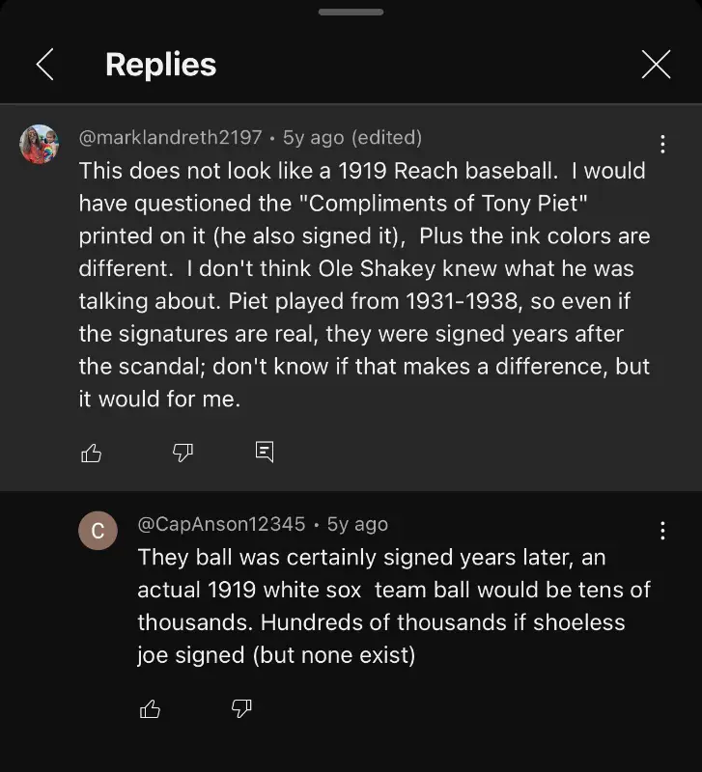Like the reply by CapAnson12345

point(150,709)
